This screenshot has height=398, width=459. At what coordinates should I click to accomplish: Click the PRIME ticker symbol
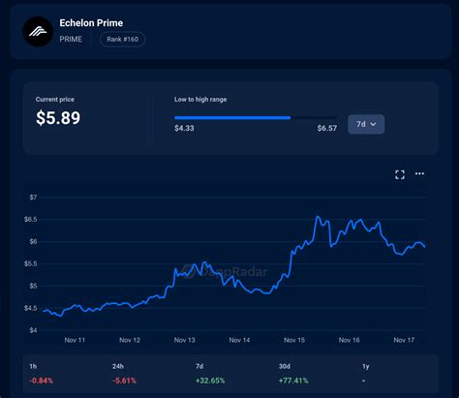tap(71, 40)
